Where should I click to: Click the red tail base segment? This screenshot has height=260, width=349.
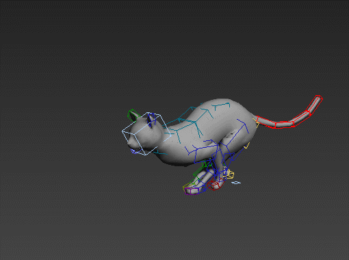[266, 122]
